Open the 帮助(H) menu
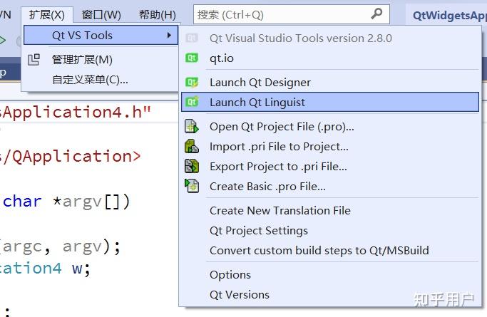The image size is (487, 317). (157, 14)
